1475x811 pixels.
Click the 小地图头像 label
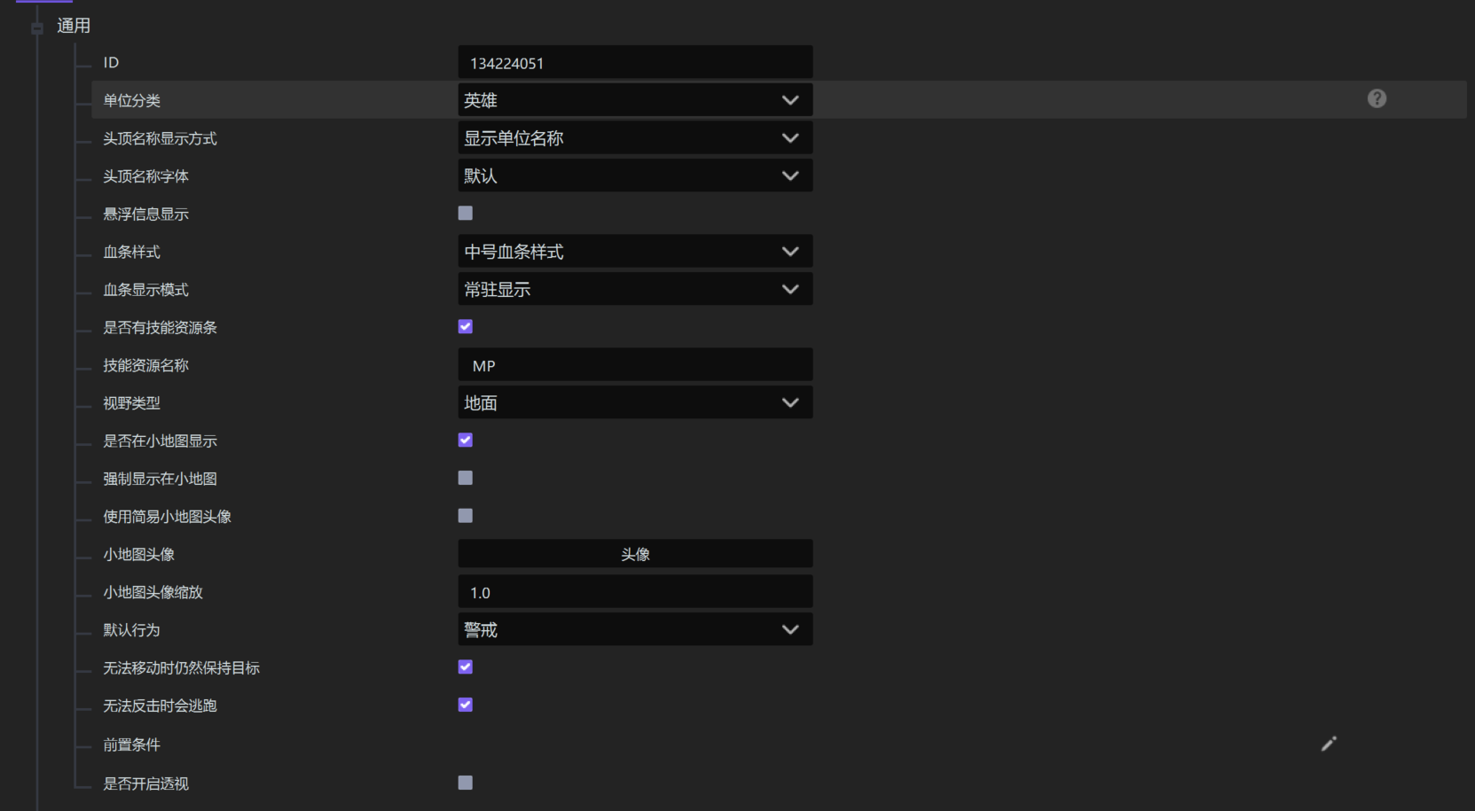pyautogui.click(x=138, y=554)
